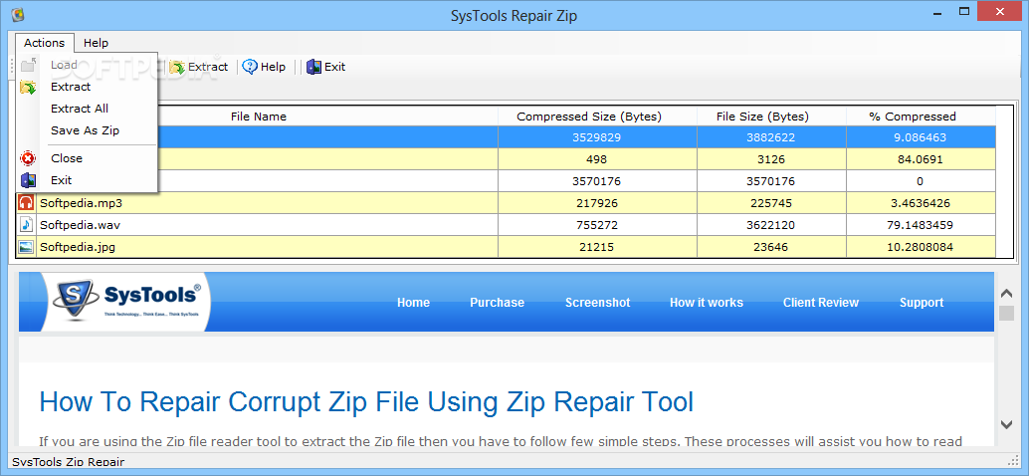Screen dimensions: 1029x476
Task: Choose Close in the Actions menu
Action: (67, 158)
